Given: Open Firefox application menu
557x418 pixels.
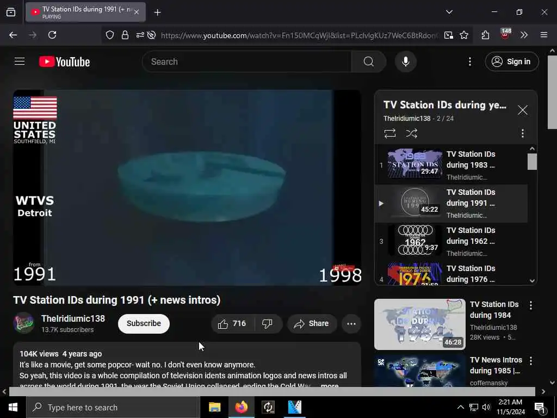Looking at the screenshot, I should tap(544, 35).
